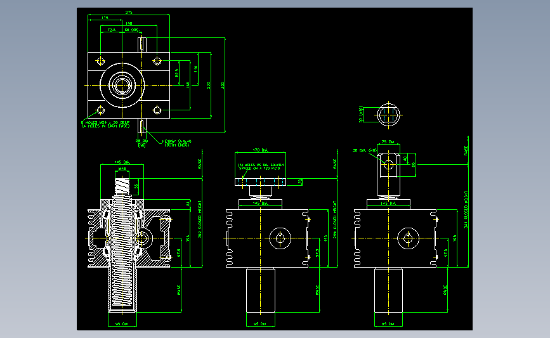Select the vertical 220 dimension text
Viewport: 550px width, 338px height.
pyautogui.click(x=209, y=85)
